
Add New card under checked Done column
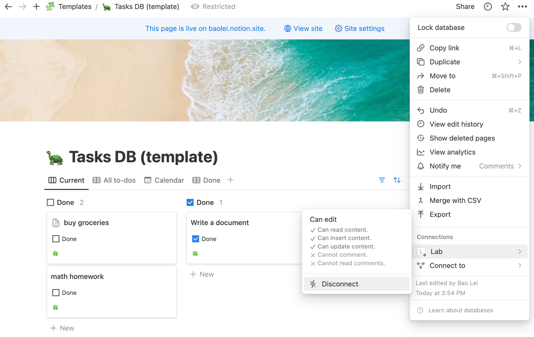(x=202, y=274)
